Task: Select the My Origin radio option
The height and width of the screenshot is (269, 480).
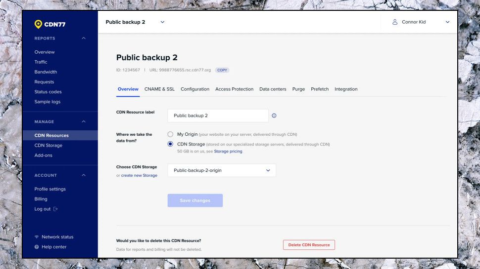Action: click(170, 134)
